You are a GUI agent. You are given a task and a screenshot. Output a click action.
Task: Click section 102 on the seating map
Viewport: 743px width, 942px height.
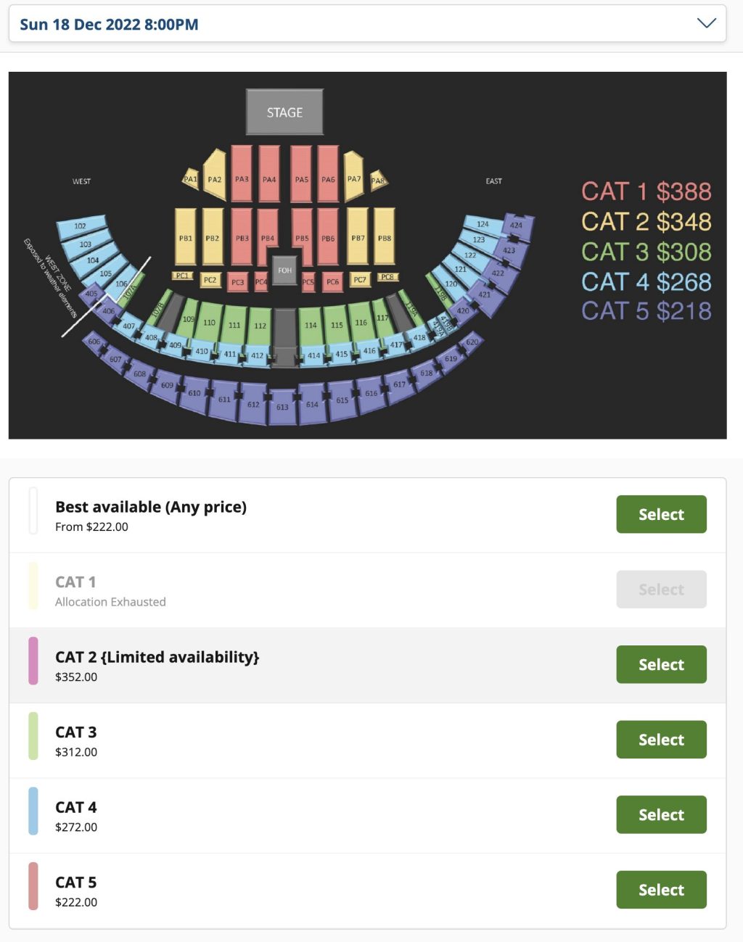tap(81, 226)
